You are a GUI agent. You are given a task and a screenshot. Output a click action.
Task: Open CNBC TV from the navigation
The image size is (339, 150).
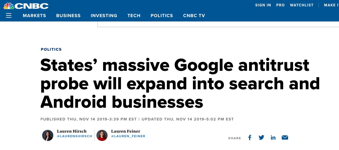[194, 15]
